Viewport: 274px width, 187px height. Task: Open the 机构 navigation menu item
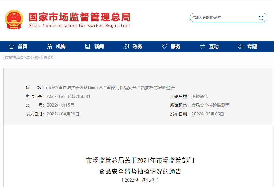(61, 47)
